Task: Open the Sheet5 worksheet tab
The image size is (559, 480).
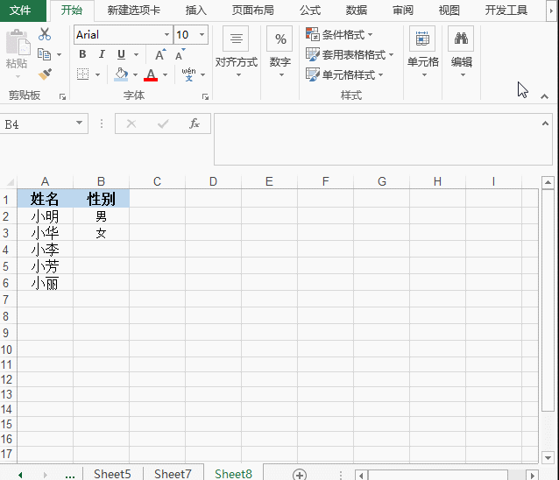Action: tap(112, 474)
